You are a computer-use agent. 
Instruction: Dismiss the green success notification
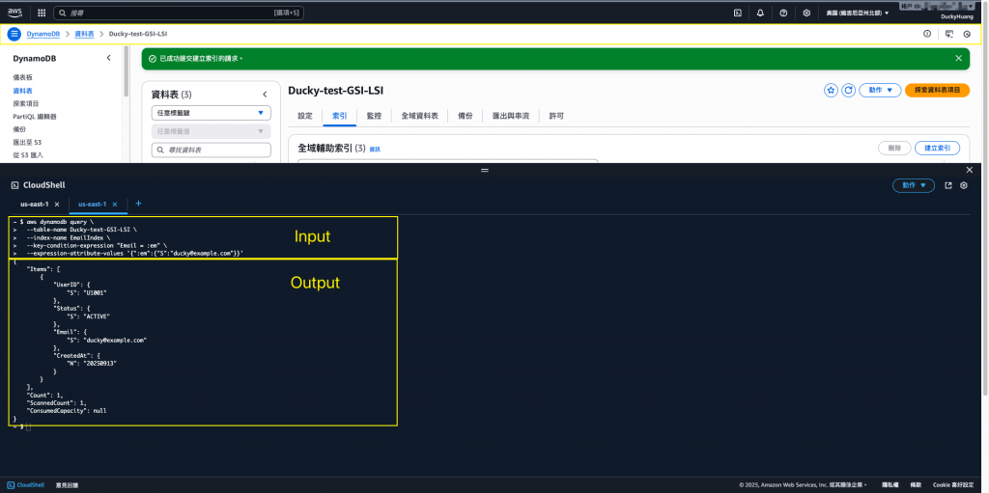point(959,58)
